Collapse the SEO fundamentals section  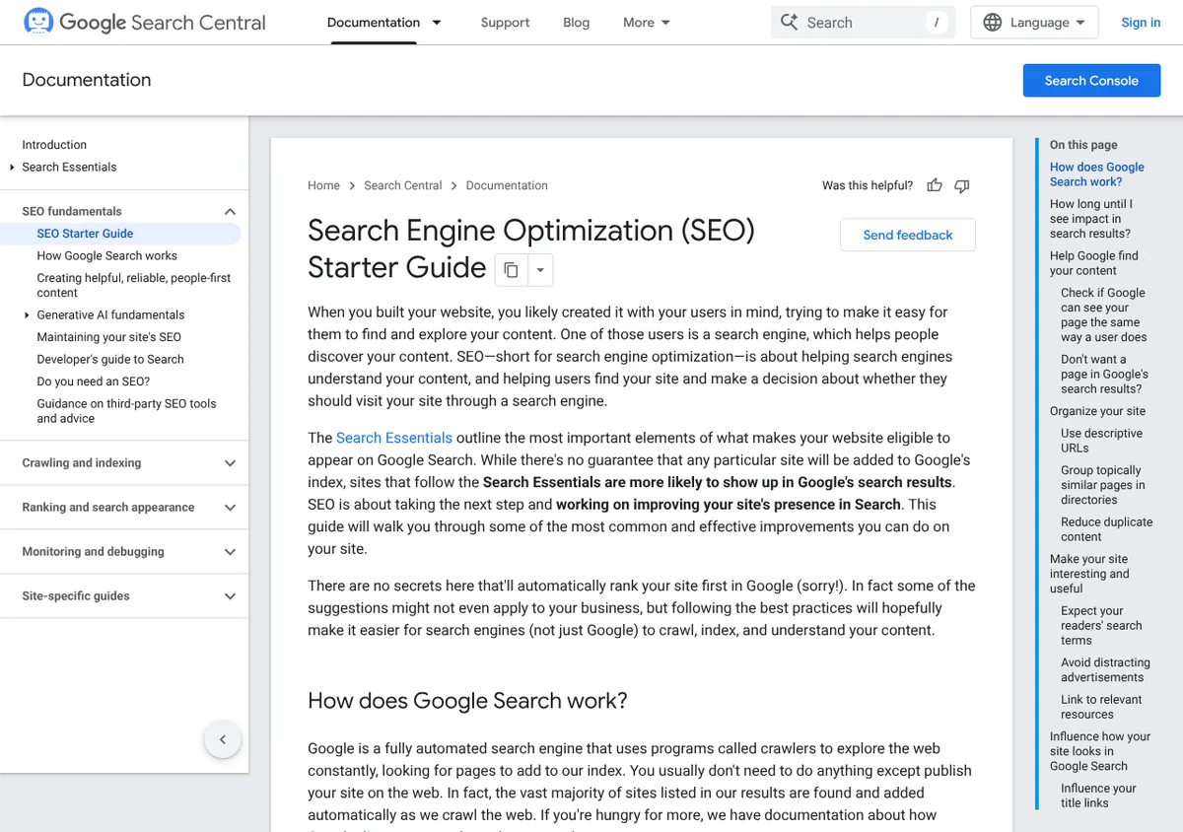(230, 211)
